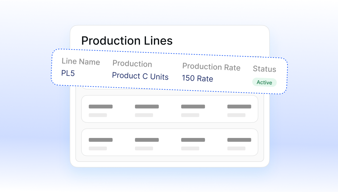
Task: Click second dark placeholder bar in bottom row
Action: tap(147, 140)
